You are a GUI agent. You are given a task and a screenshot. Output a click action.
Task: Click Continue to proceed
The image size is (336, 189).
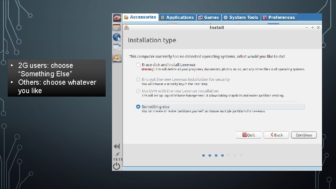(304, 135)
